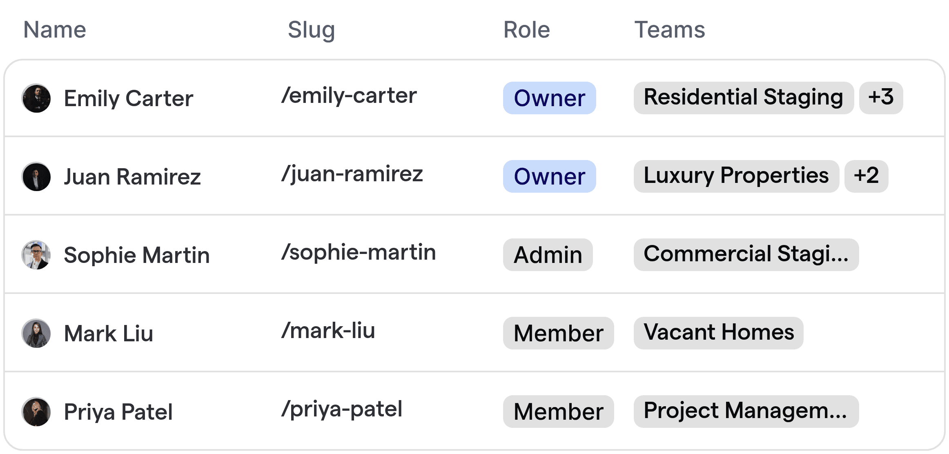
Task: Open Sophie Martin's avatar thumbnail
Action: [36, 255]
